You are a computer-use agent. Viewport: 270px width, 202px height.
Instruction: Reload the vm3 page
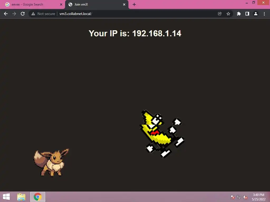click(23, 14)
